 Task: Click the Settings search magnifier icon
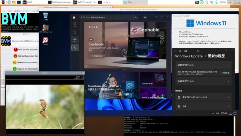pos(198,51)
